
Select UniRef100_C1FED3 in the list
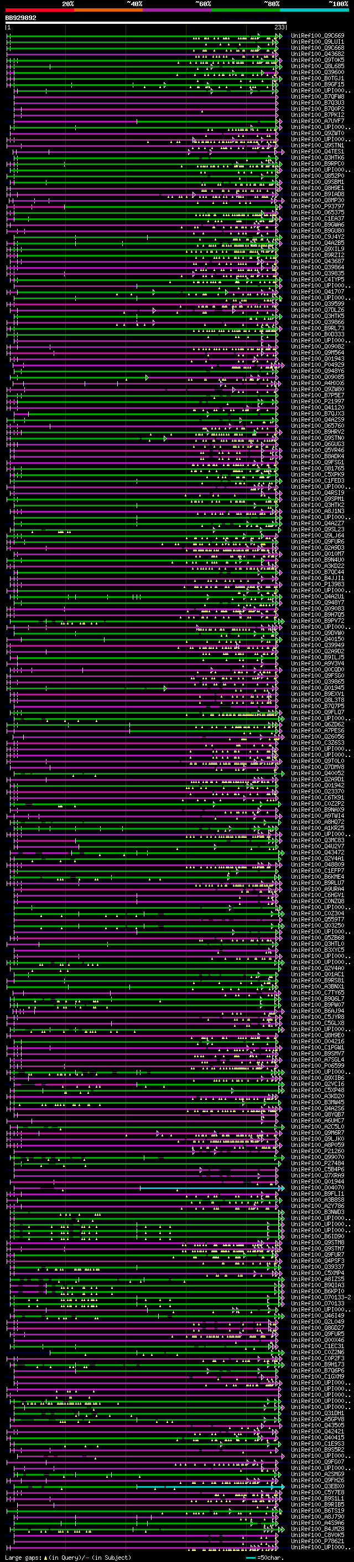[x=317, y=481]
